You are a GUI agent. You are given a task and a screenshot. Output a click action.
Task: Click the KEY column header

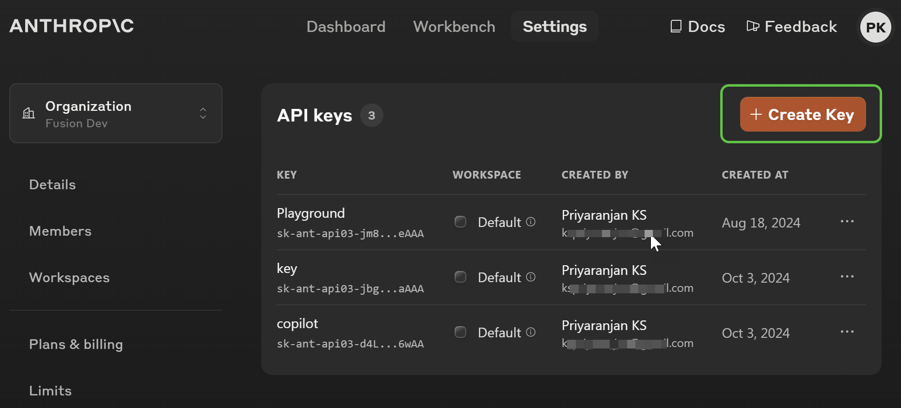(x=286, y=175)
